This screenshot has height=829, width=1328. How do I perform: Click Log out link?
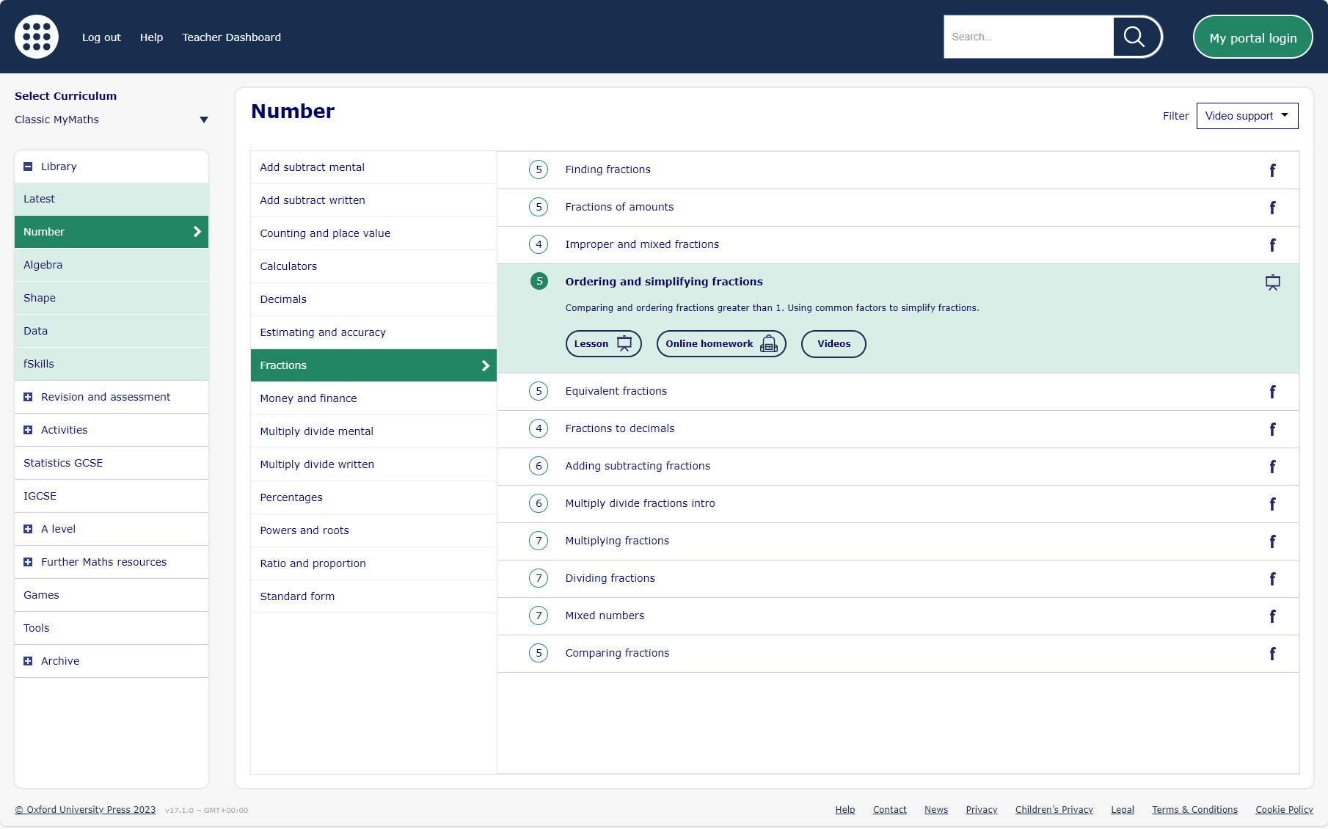tap(101, 37)
